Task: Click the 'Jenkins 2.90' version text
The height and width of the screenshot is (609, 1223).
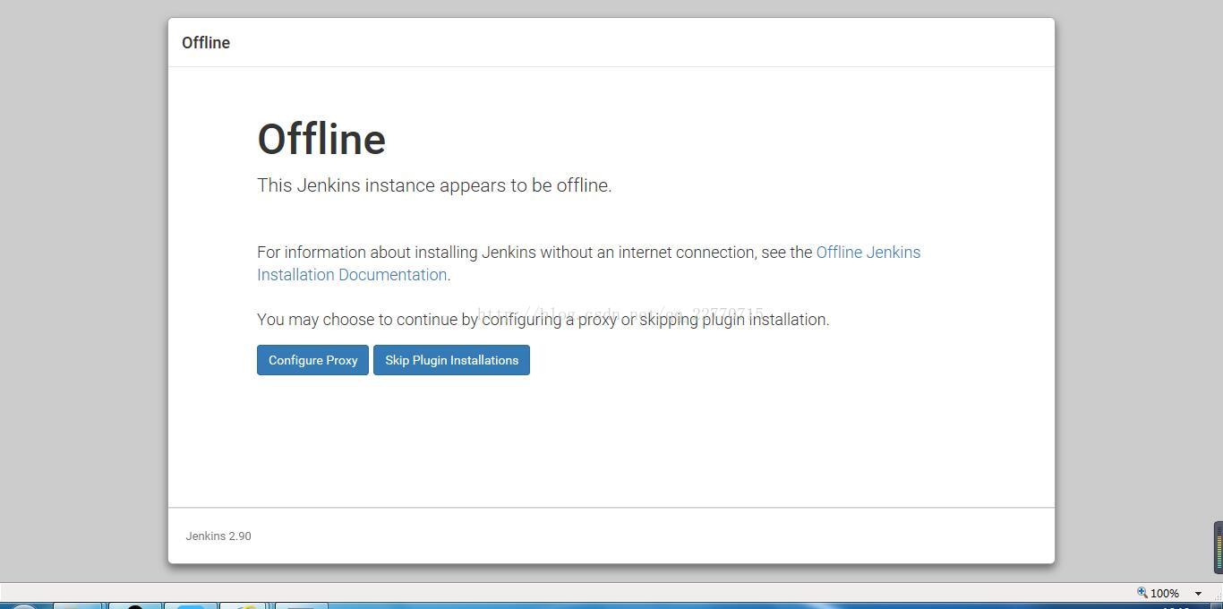Action: [x=218, y=536]
